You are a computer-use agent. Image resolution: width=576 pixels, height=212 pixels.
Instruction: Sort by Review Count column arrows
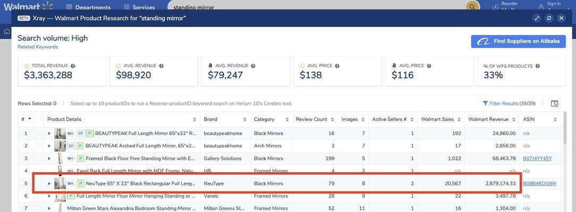tap(333, 119)
